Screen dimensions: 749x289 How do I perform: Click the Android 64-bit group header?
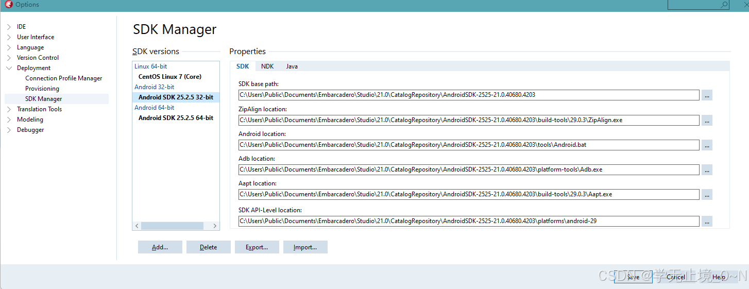155,108
